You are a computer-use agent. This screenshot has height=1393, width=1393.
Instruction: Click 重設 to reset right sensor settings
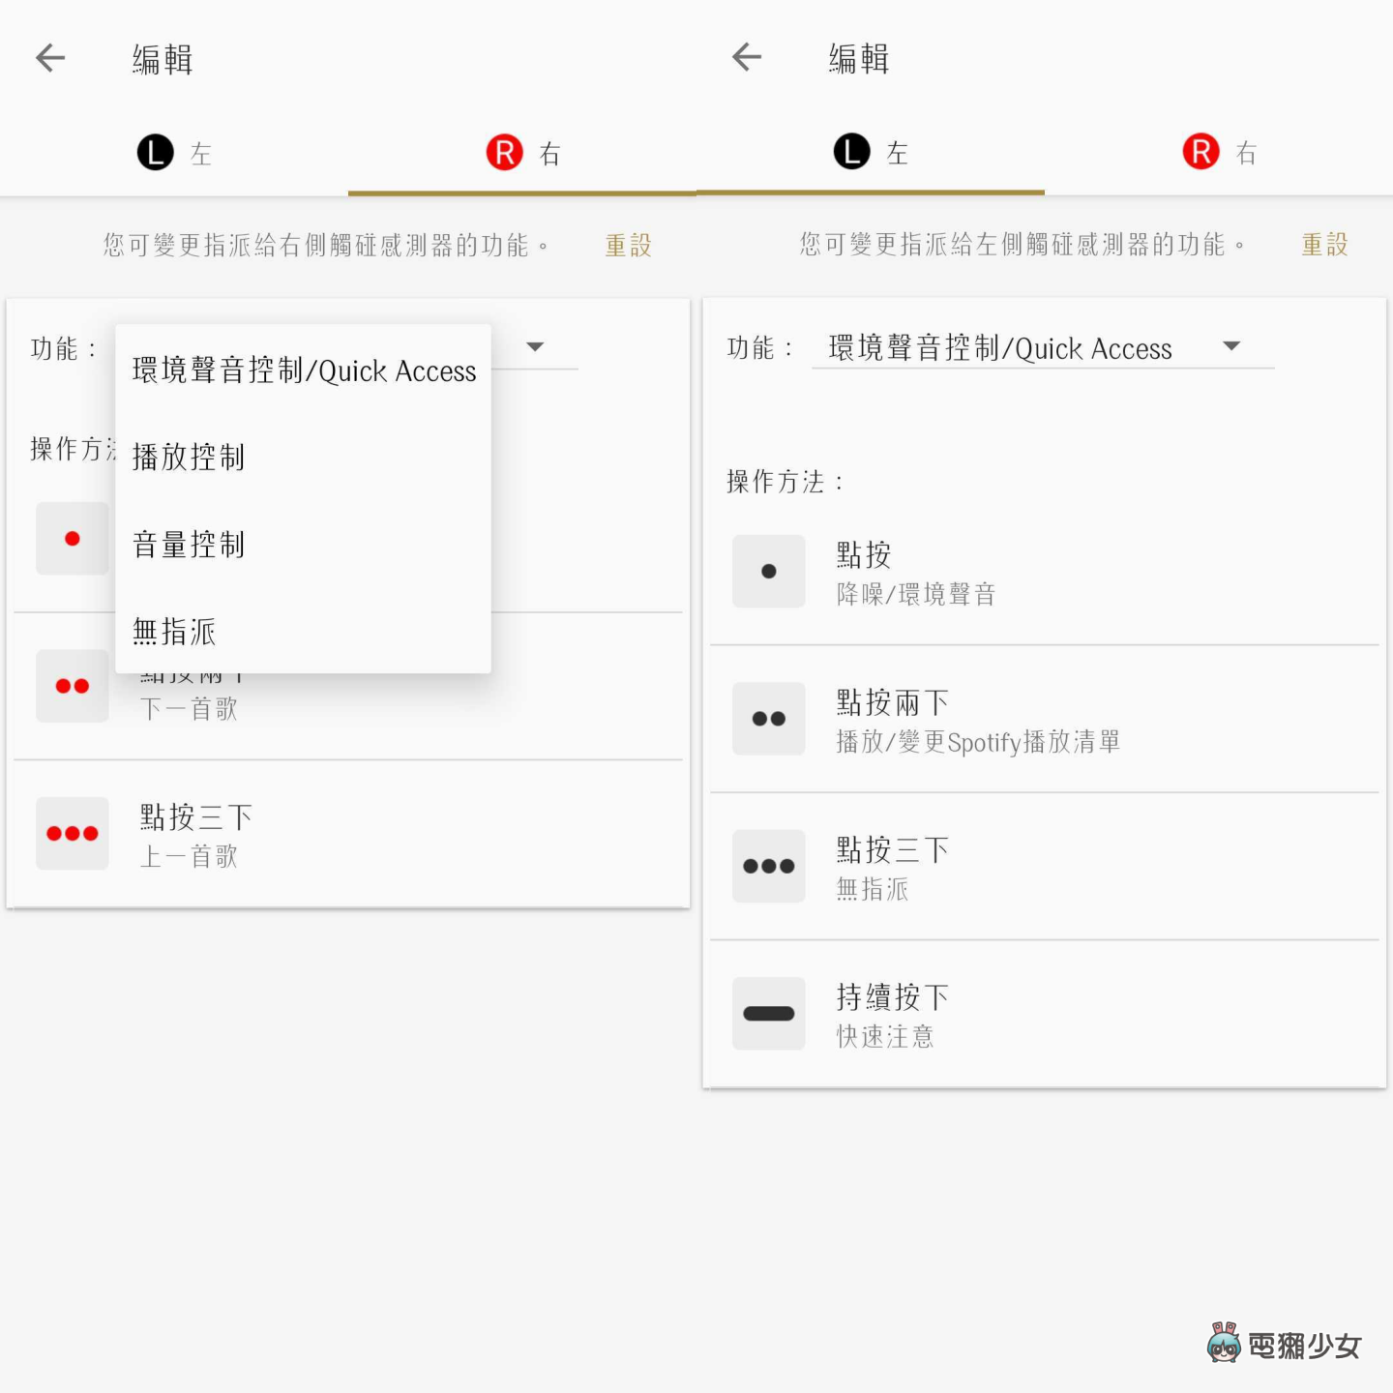(627, 245)
